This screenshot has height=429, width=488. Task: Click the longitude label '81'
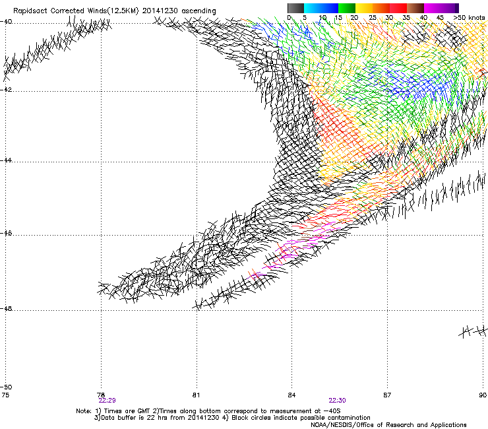(x=196, y=395)
